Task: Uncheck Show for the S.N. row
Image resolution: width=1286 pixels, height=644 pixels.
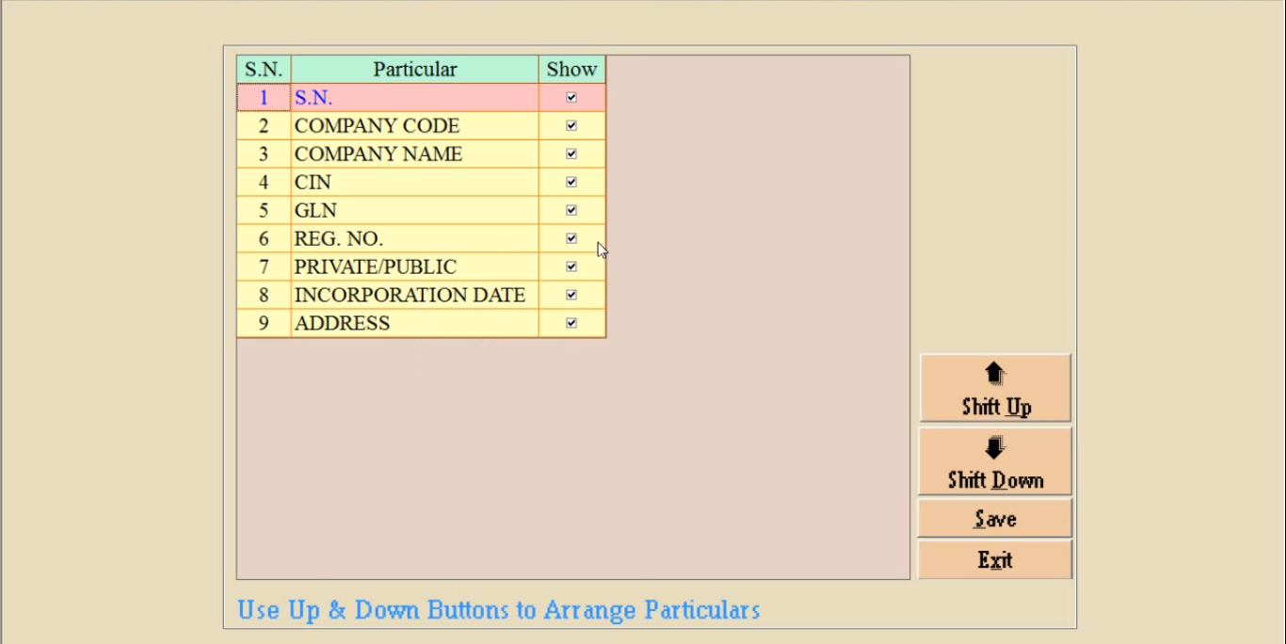Action: tap(571, 97)
